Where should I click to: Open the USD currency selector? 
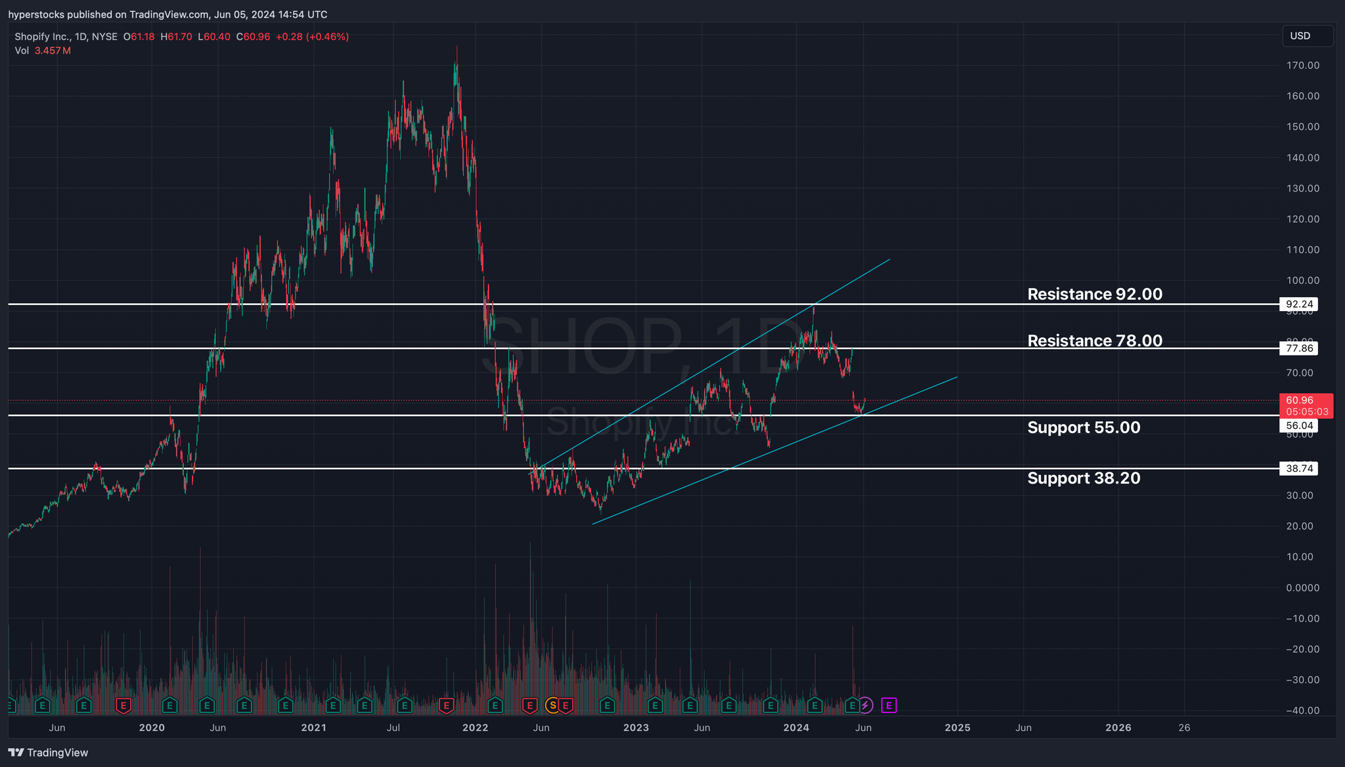click(x=1307, y=36)
